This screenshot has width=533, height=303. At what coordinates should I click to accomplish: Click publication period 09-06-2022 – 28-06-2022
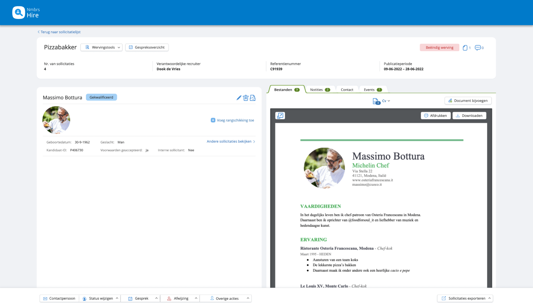pyautogui.click(x=403, y=69)
